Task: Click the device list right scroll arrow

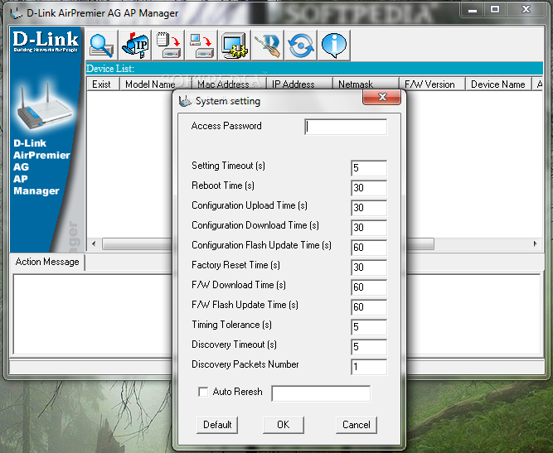Action: pos(536,243)
